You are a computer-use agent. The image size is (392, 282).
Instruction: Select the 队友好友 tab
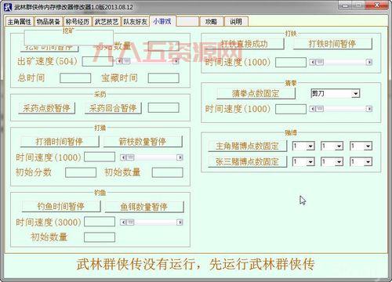click(x=136, y=22)
